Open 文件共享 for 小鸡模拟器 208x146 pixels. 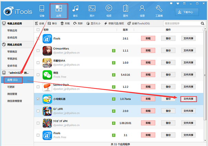pyautogui.click(x=188, y=99)
